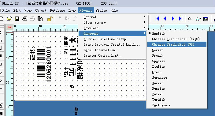Choose Printer Date/Time Setup

point(113,39)
